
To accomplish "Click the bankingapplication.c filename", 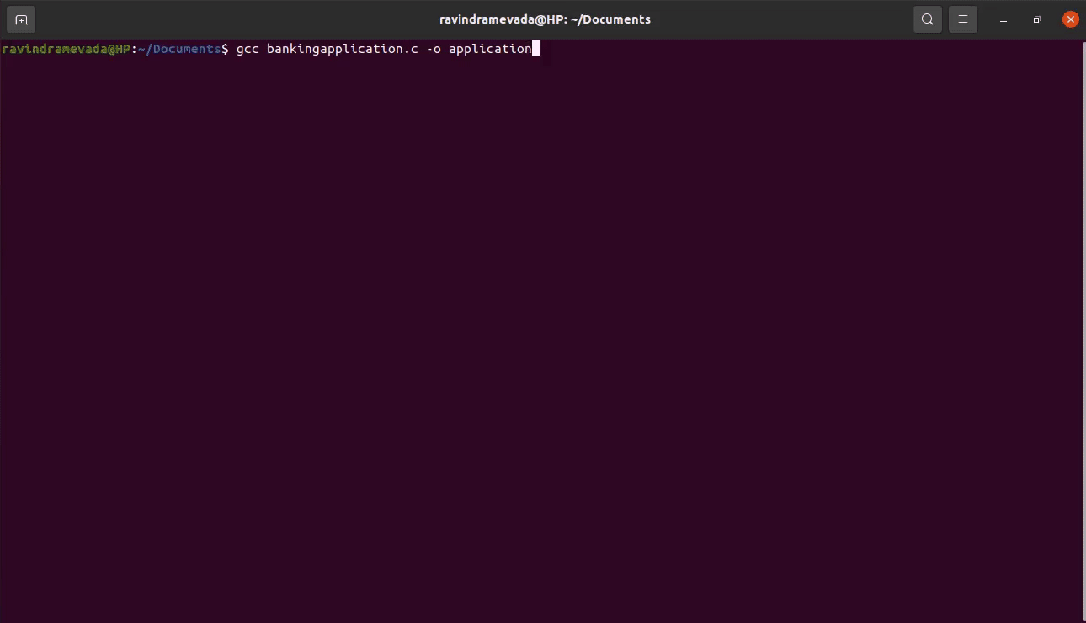I will tap(343, 49).
